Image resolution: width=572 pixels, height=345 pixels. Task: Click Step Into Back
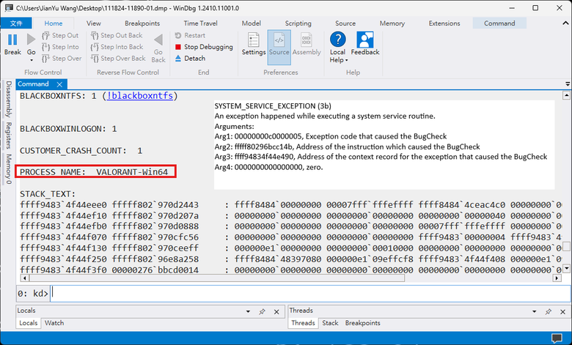click(117, 47)
